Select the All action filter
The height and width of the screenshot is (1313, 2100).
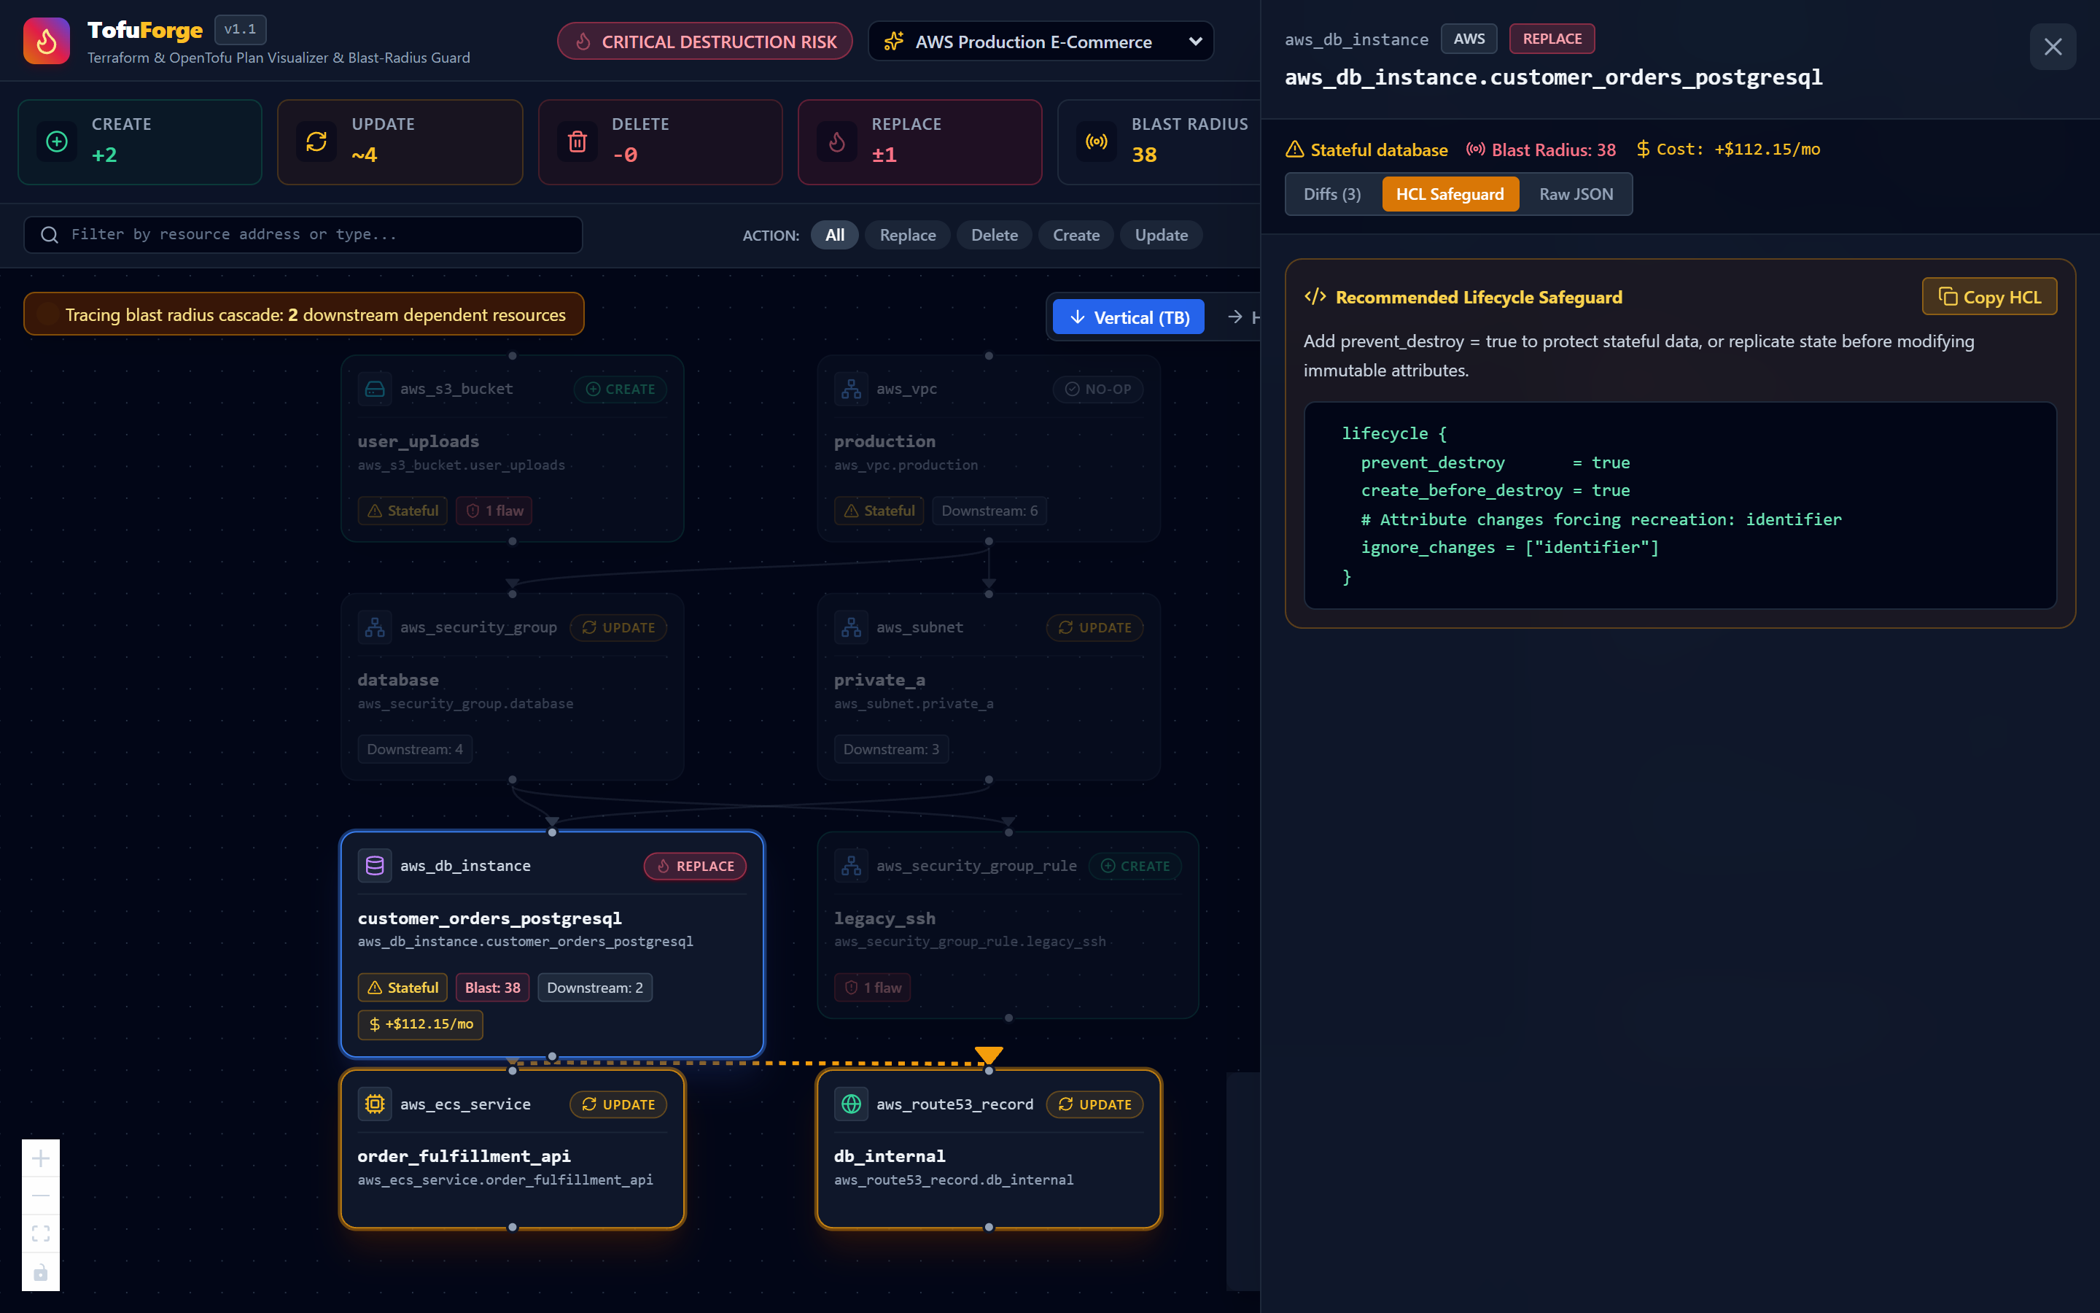point(835,234)
